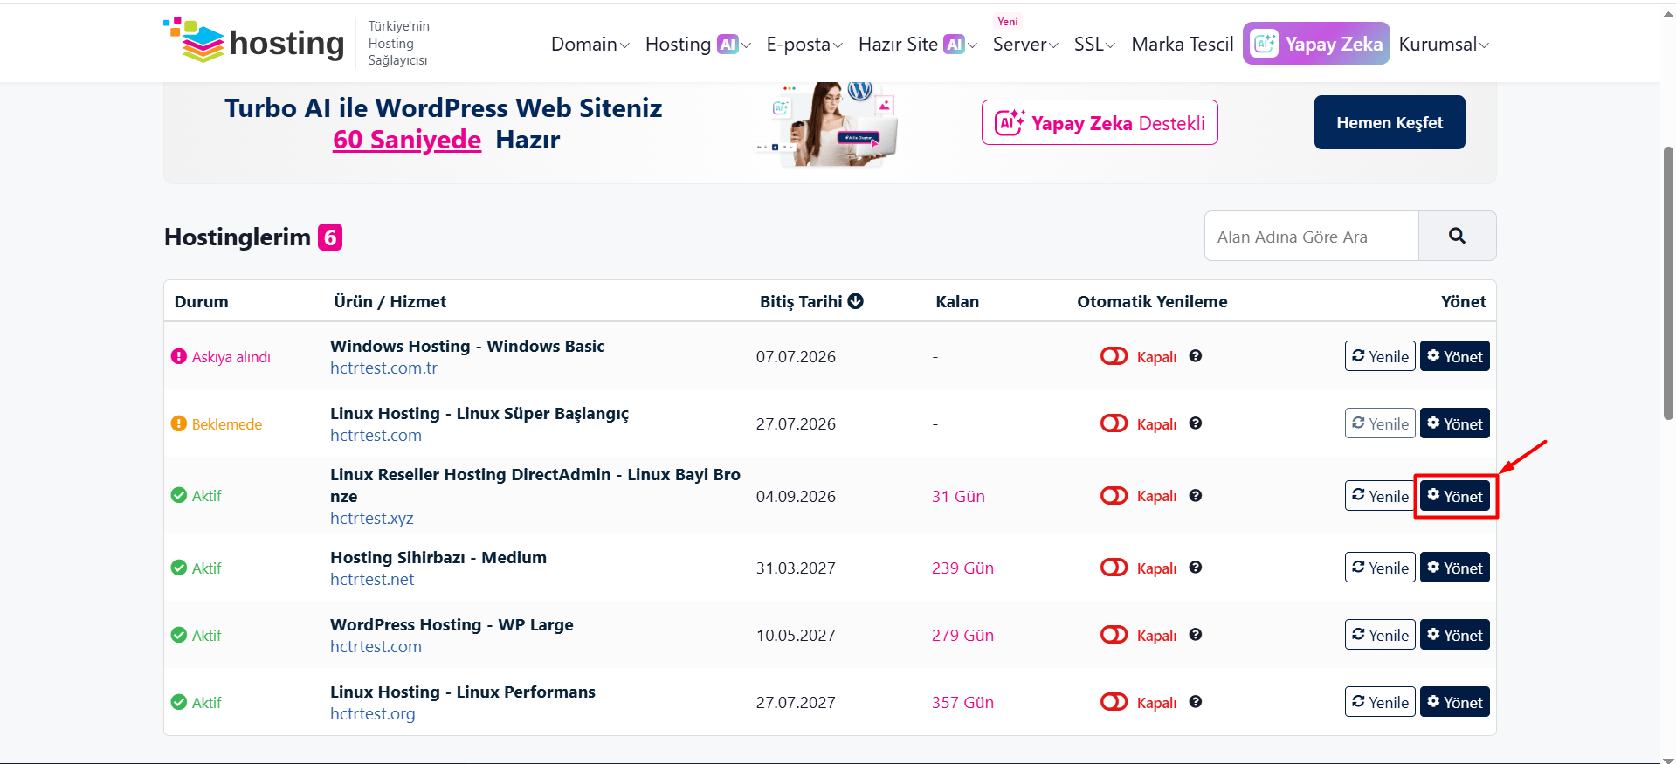Image resolution: width=1676 pixels, height=764 pixels.
Task: Click the help icon in the hctrtest.com.tr row
Action: (x=1196, y=356)
